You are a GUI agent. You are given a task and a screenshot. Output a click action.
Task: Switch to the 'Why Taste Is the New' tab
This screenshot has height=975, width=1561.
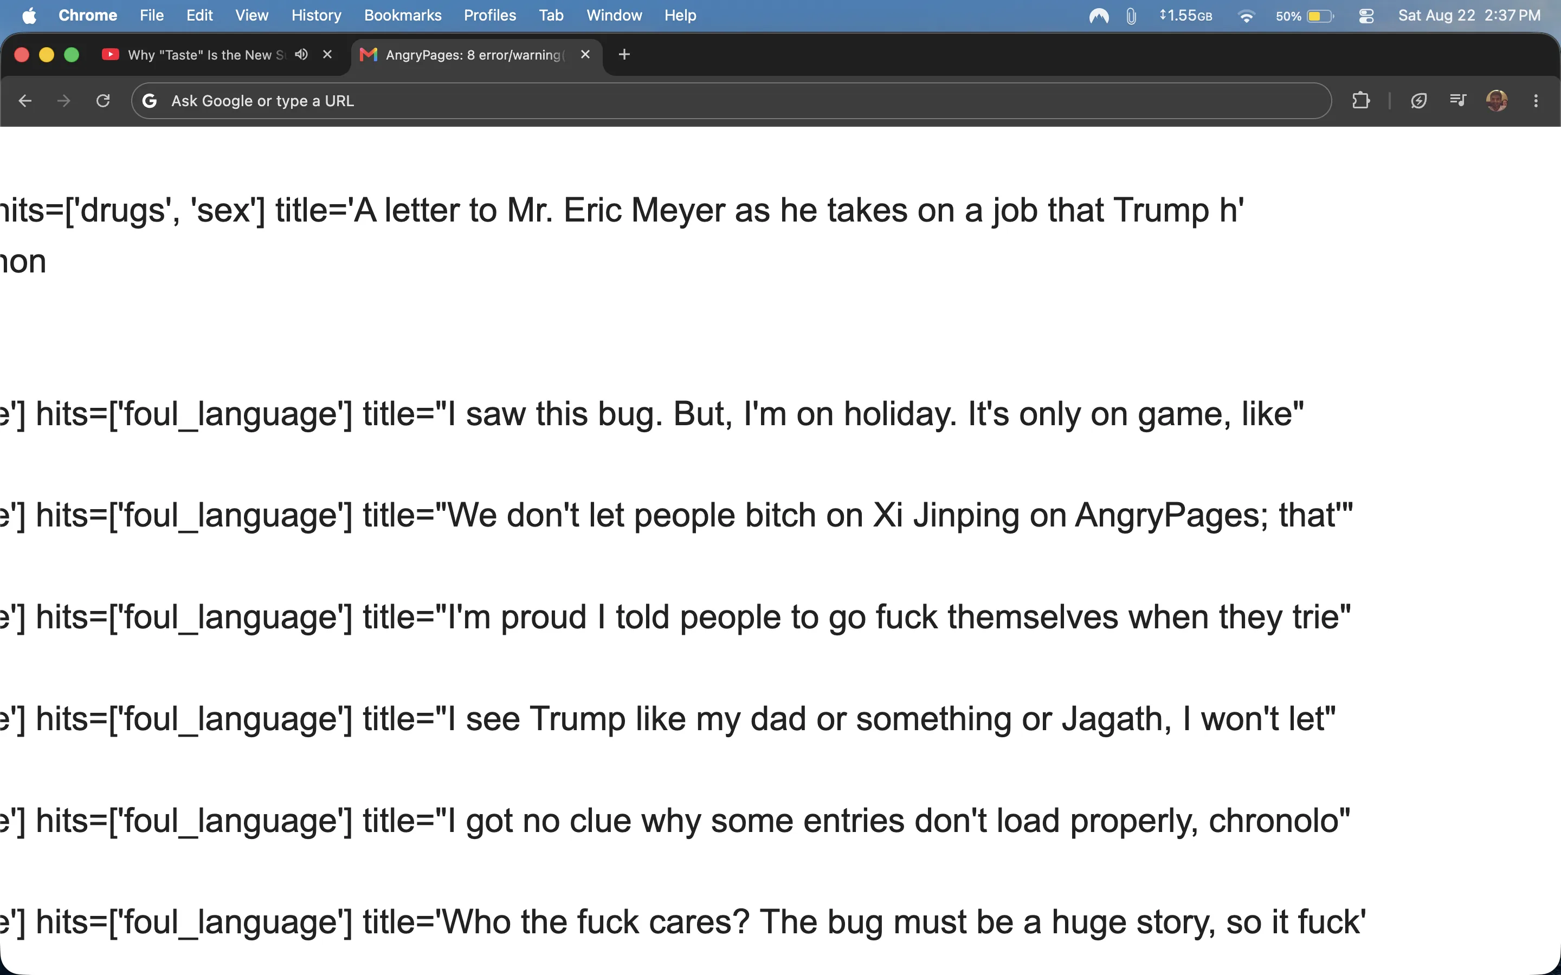(x=207, y=55)
